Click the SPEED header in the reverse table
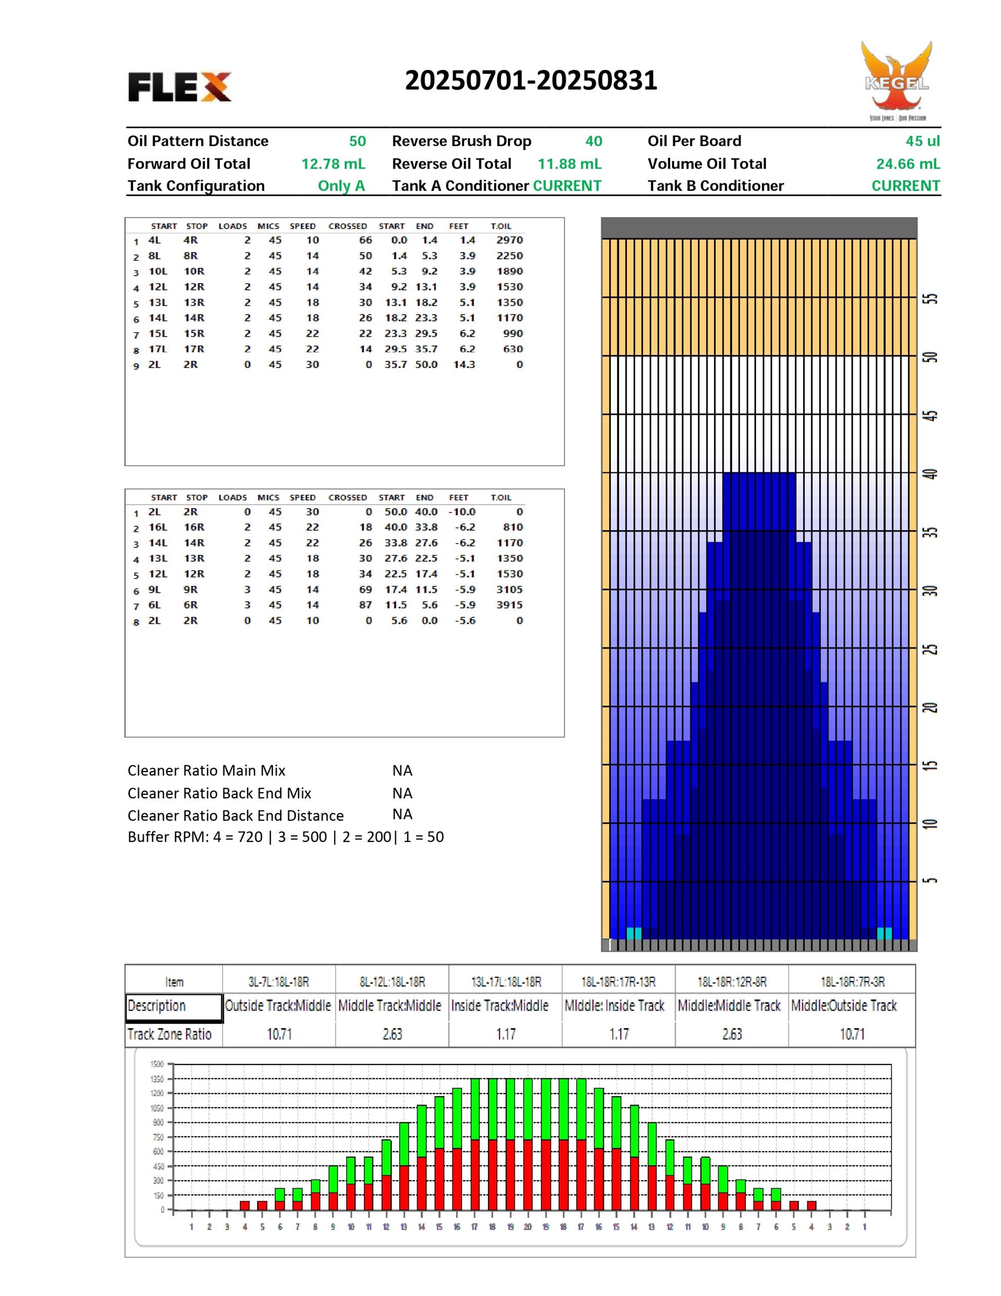The image size is (1001, 1296). 303,497
